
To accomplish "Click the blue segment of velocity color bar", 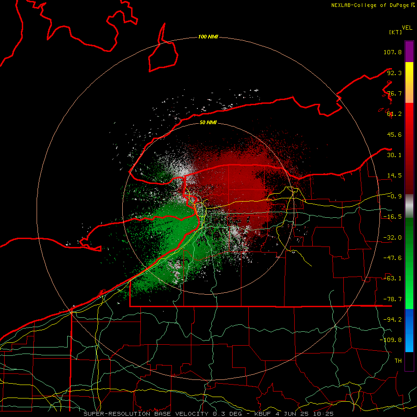I will tap(409, 330).
